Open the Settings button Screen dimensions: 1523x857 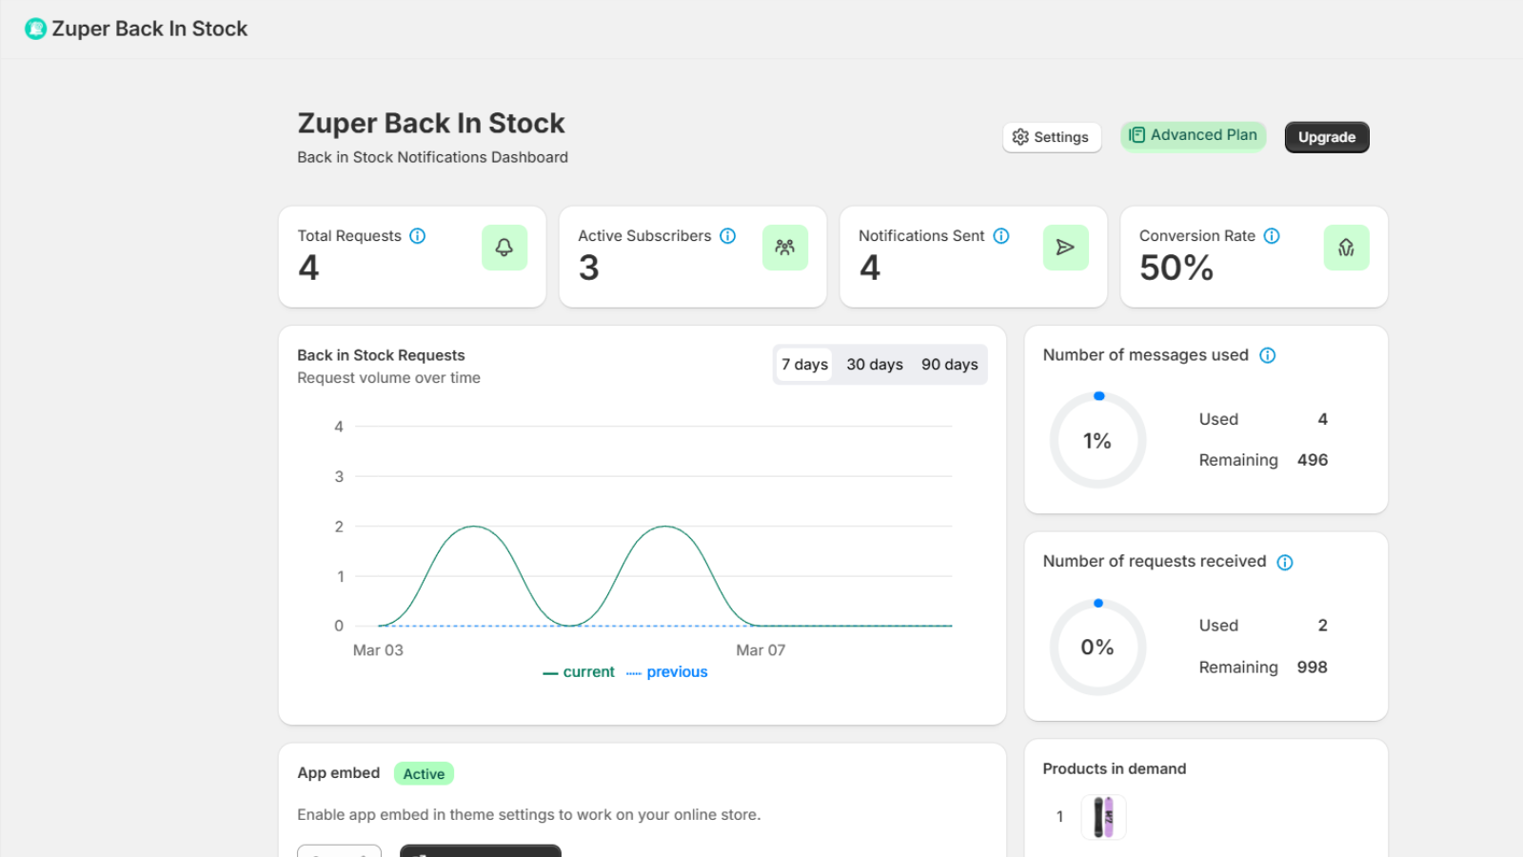click(1051, 137)
